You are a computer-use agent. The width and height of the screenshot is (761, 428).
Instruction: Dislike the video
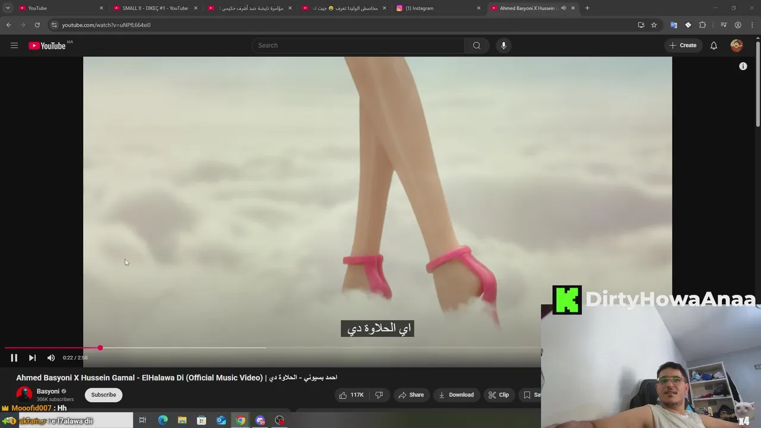click(379, 395)
